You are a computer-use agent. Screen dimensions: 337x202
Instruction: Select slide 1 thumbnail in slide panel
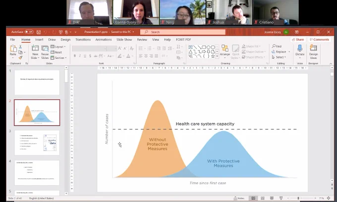coord(37,82)
